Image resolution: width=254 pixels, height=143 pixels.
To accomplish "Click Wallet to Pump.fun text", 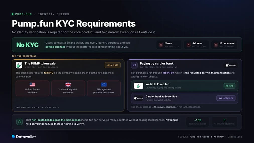I will coord(157,84).
